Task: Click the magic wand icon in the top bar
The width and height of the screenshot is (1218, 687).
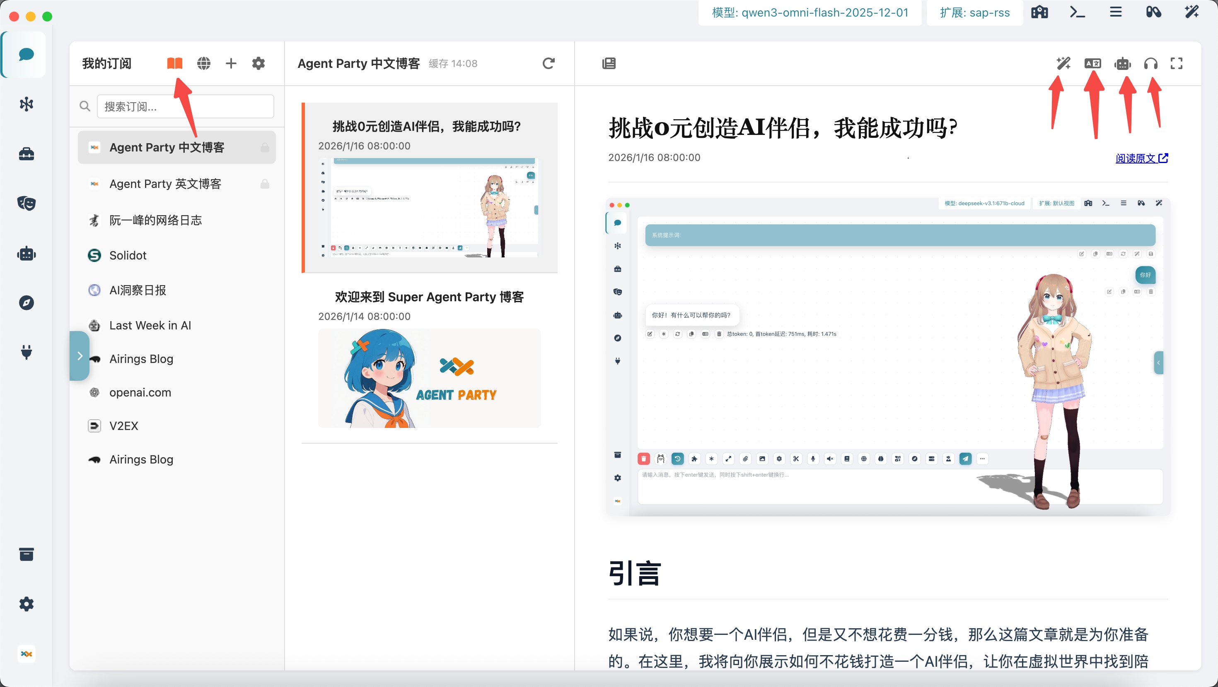Action: pos(1191,12)
